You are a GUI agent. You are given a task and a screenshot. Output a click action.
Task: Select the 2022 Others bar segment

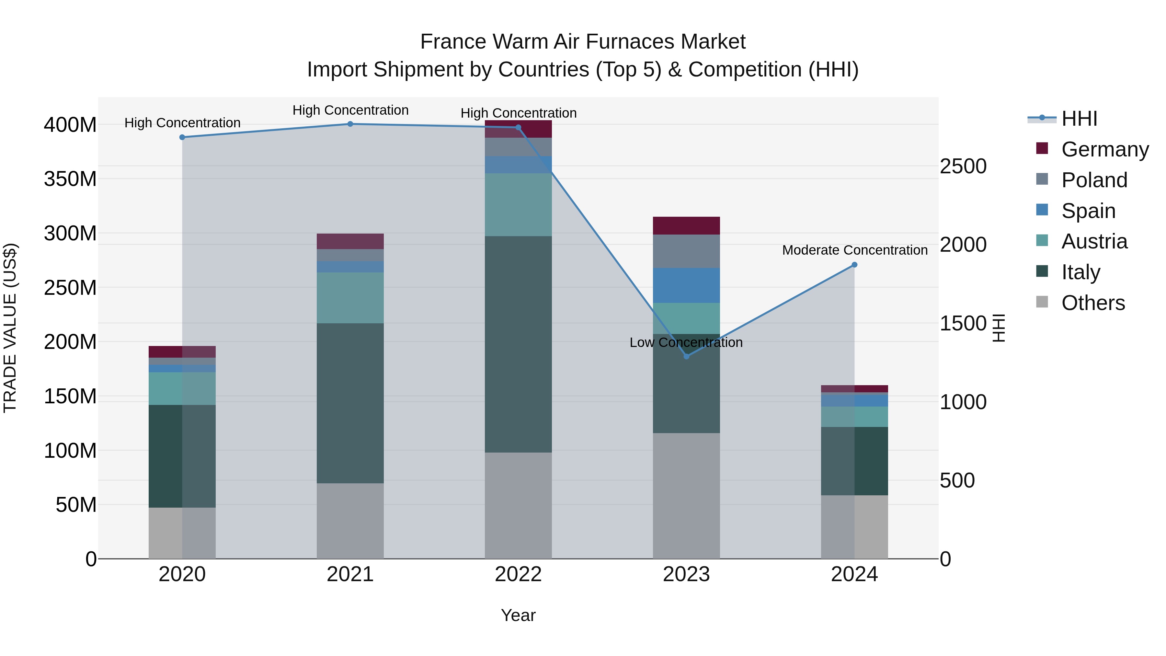518,506
